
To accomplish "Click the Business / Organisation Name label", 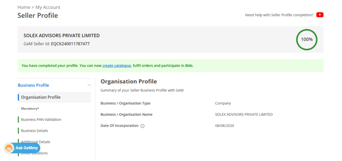I will click(x=127, y=114).
